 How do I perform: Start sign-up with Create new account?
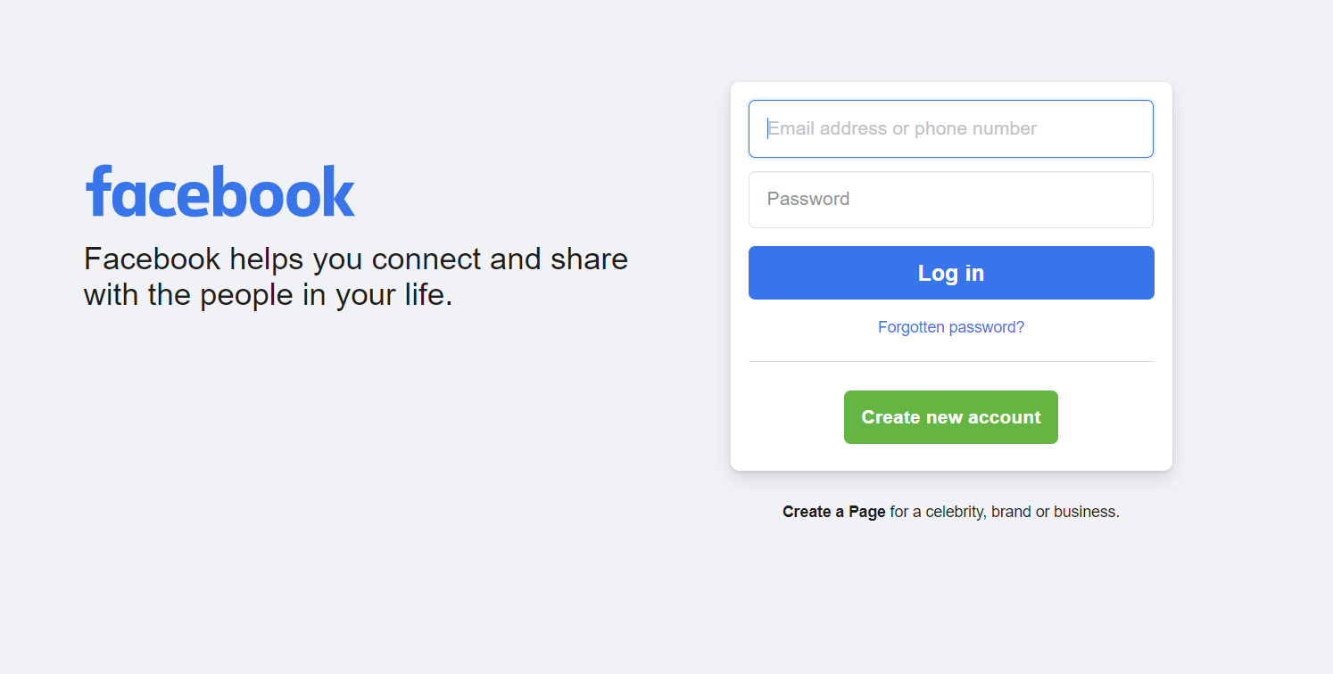click(x=950, y=417)
